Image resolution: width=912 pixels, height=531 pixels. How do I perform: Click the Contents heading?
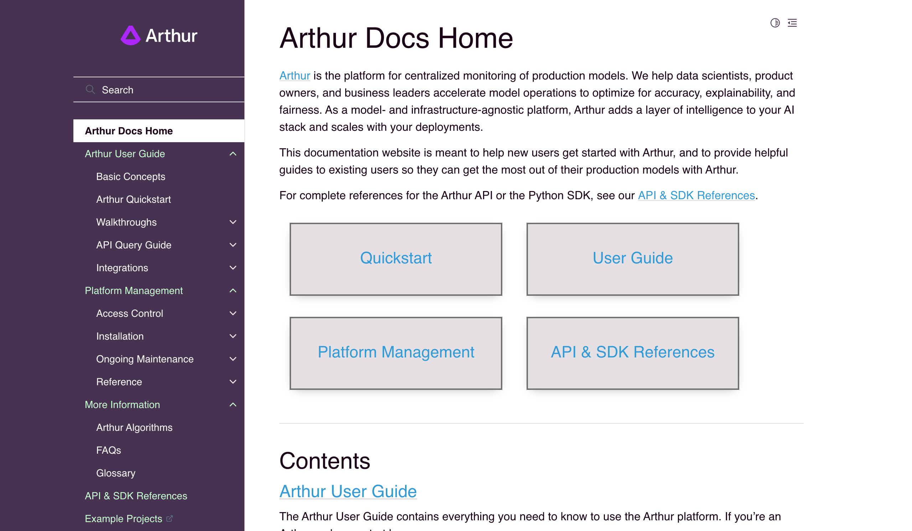click(325, 461)
